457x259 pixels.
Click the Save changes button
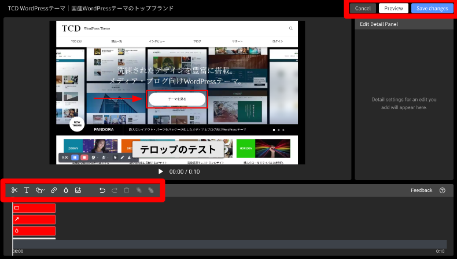click(x=432, y=9)
